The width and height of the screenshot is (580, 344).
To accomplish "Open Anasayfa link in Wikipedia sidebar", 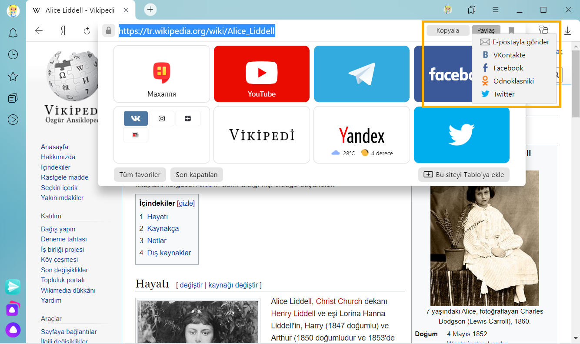I will click(54, 147).
